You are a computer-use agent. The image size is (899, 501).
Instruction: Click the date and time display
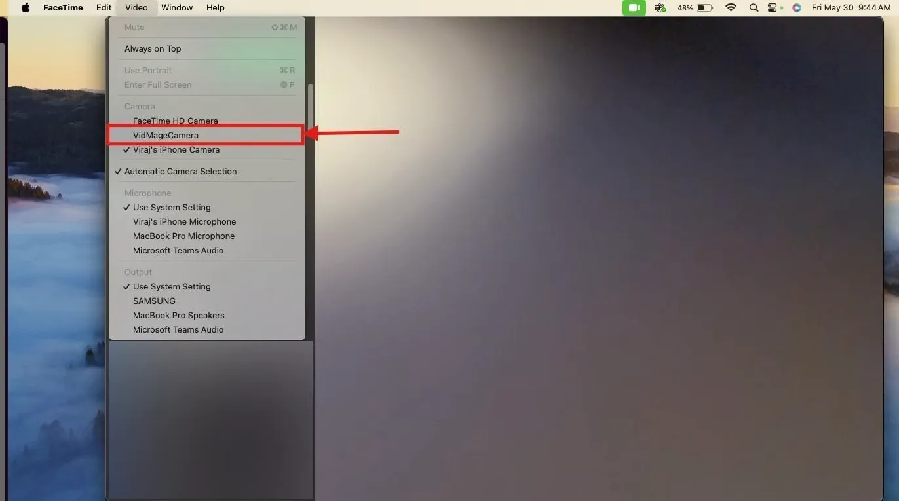(851, 8)
